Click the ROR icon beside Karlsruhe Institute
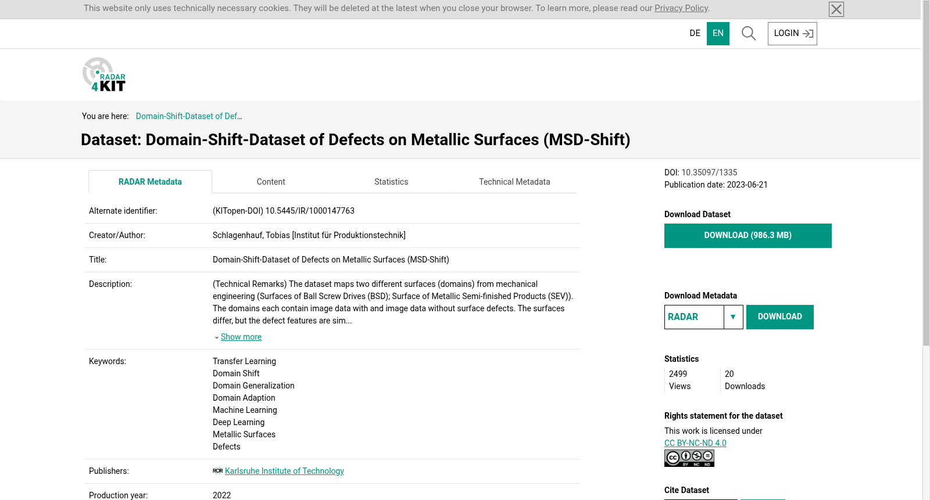 pos(218,471)
